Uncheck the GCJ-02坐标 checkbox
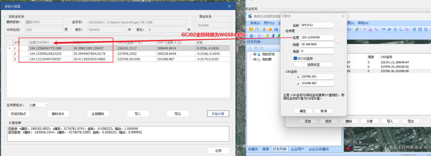The height and width of the screenshot is (156, 431). pyautogui.click(x=295, y=58)
